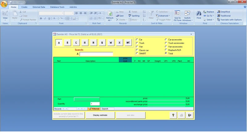Screen dimensions: 247x139
Task: Select the Car radio button
Action: click(137, 40)
